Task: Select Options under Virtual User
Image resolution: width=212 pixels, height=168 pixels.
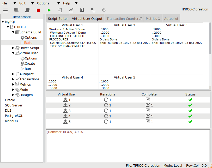Action: 31,58
